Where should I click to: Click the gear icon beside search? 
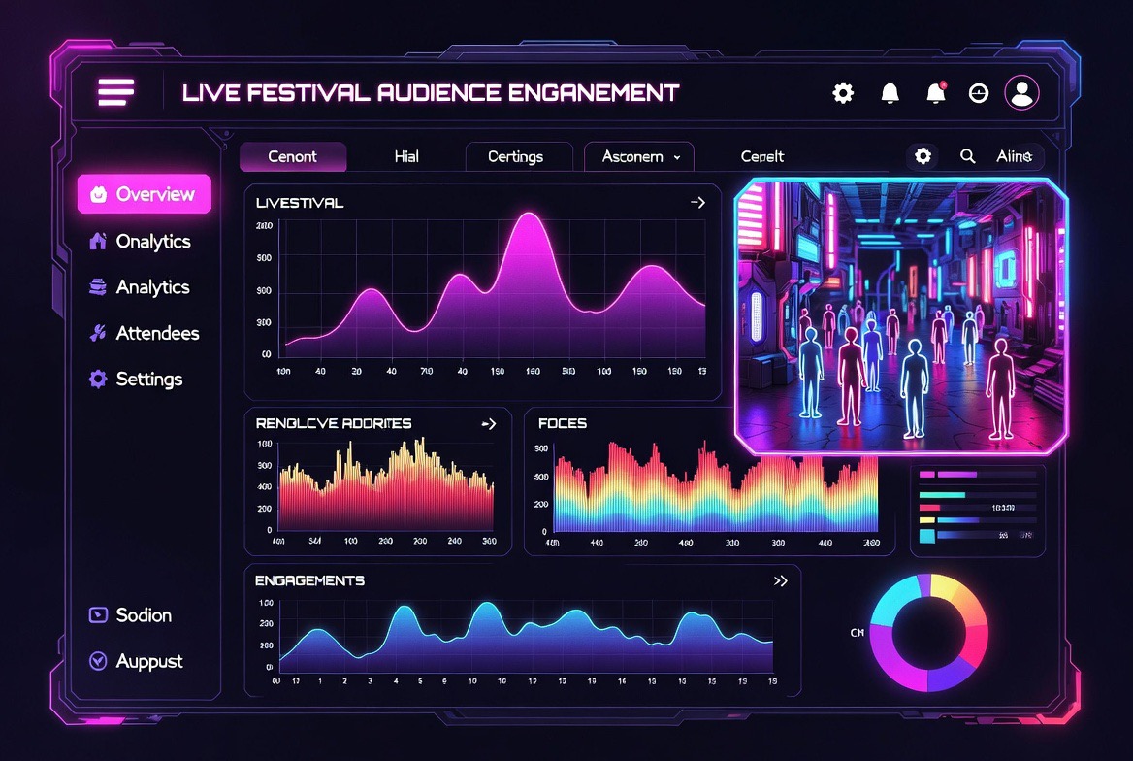tap(923, 156)
